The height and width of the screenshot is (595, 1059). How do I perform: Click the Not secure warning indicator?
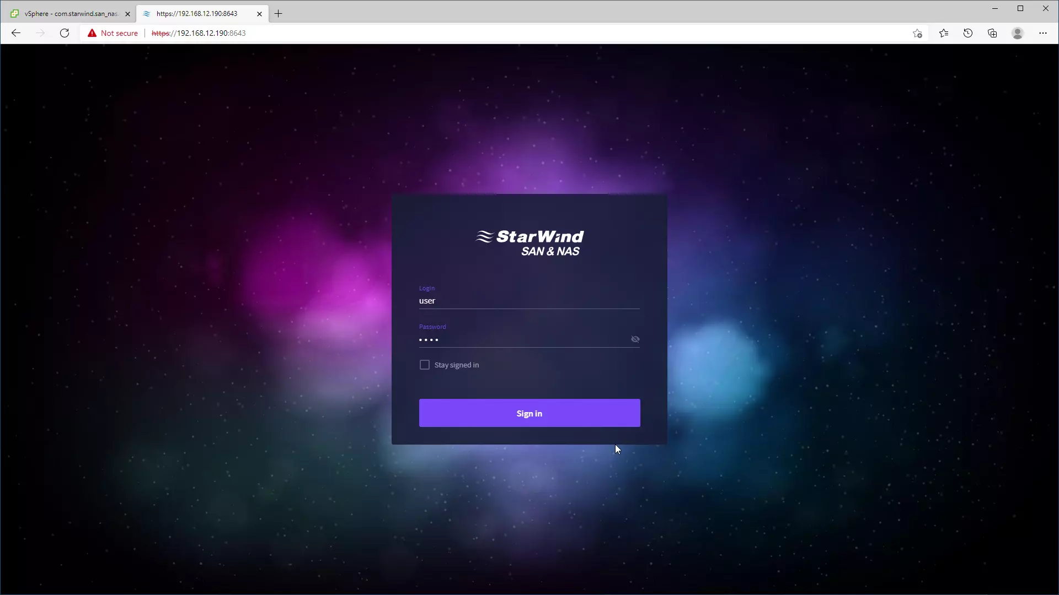pyautogui.click(x=113, y=33)
